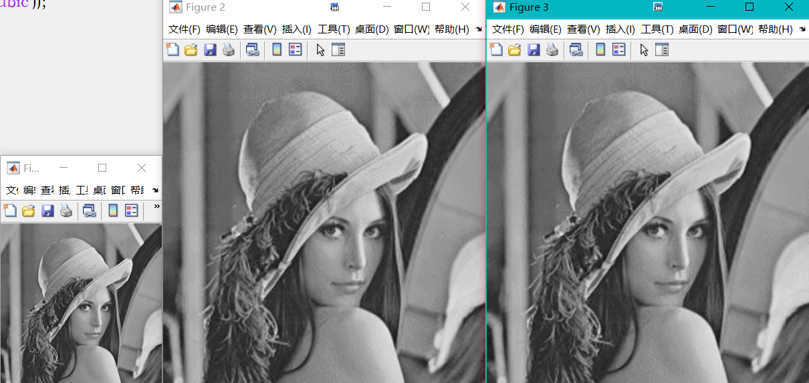The width and height of the screenshot is (809, 383).
Task: Insert legend via Figure 3 toolbar icon
Action: click(x=618, y=49)
